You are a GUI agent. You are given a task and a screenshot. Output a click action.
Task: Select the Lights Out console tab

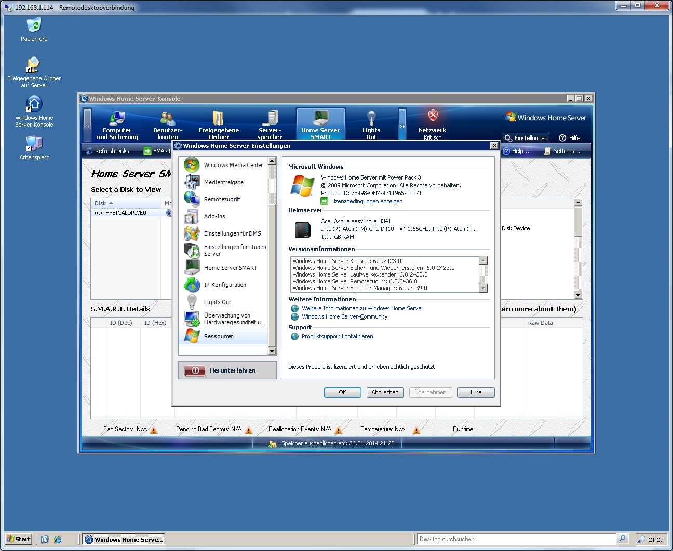point(371,125)
